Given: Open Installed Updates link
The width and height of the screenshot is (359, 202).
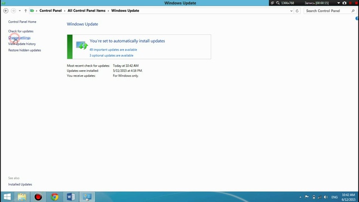Looking at the screenshot, I should pos(20,185).
